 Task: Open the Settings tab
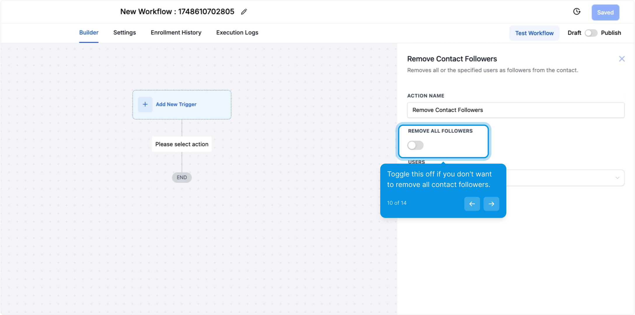coord(125,33)
